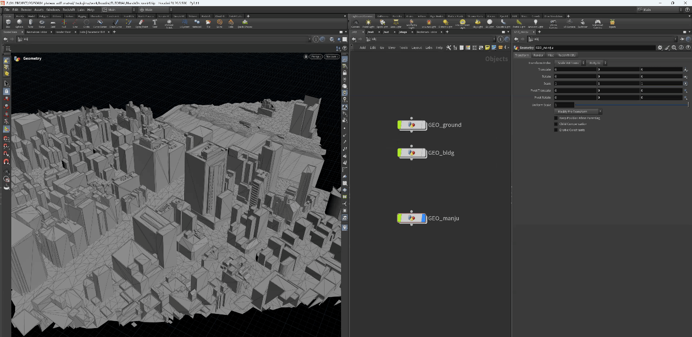Select the Sphere shelf tool

[19, 23]
